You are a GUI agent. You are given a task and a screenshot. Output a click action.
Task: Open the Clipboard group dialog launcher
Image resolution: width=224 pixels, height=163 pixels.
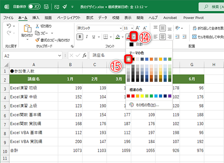point(72,46)
